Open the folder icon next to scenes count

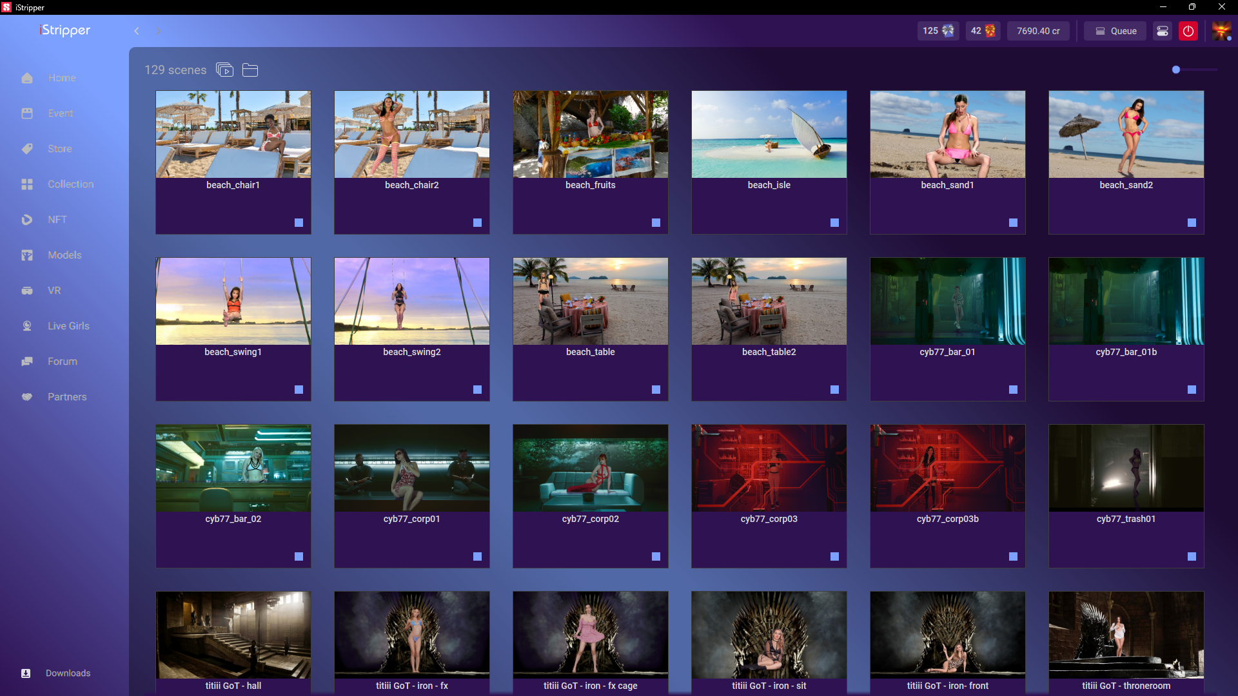[x=250, y=70]
